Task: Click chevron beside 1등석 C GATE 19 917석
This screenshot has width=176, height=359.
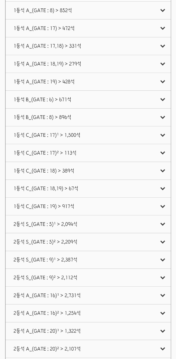Action: (163, 206)
